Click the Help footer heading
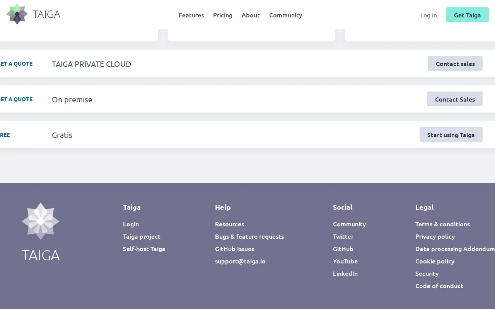This screenshot has width=495, height=309. 223,207
